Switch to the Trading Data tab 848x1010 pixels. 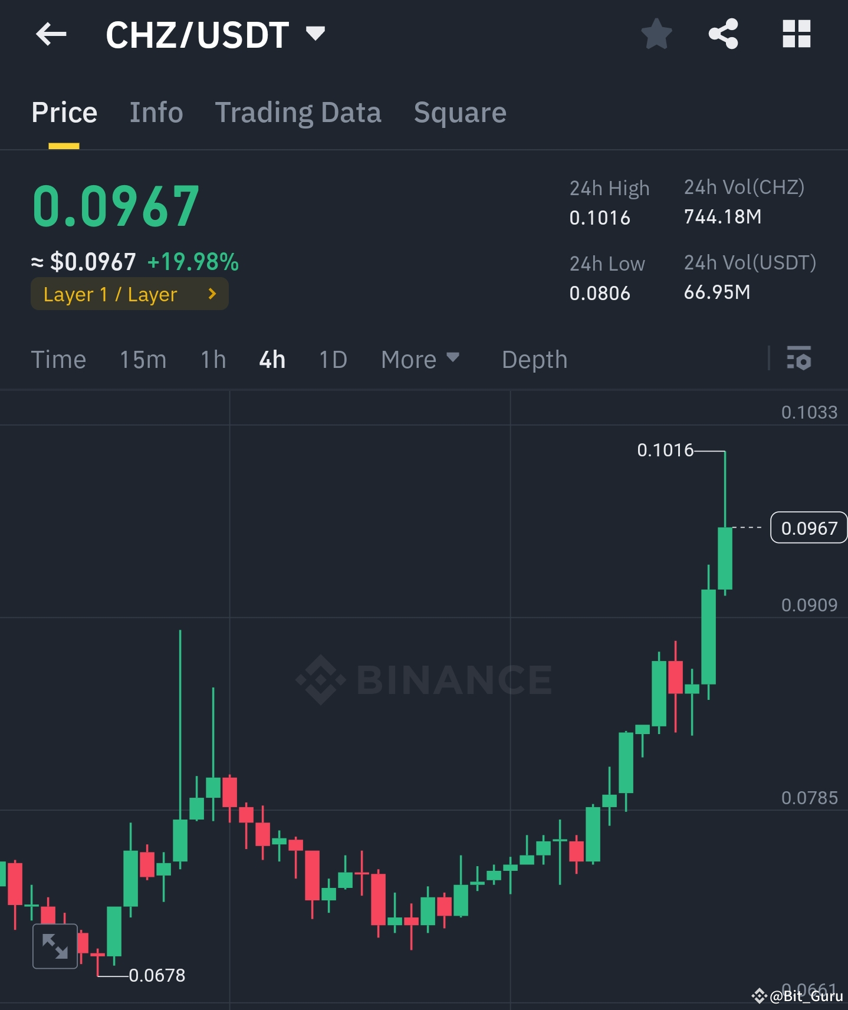(298, 112)
